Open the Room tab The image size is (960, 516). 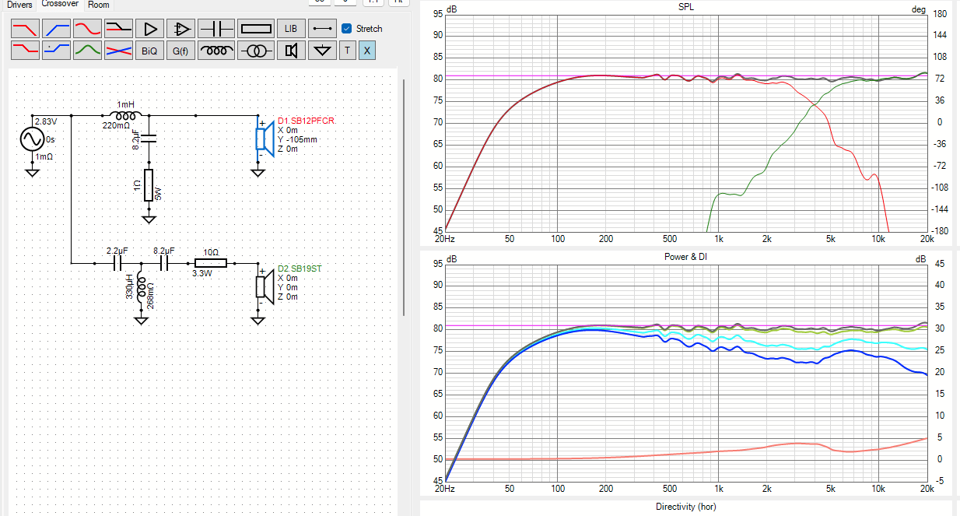pos(99,5)
